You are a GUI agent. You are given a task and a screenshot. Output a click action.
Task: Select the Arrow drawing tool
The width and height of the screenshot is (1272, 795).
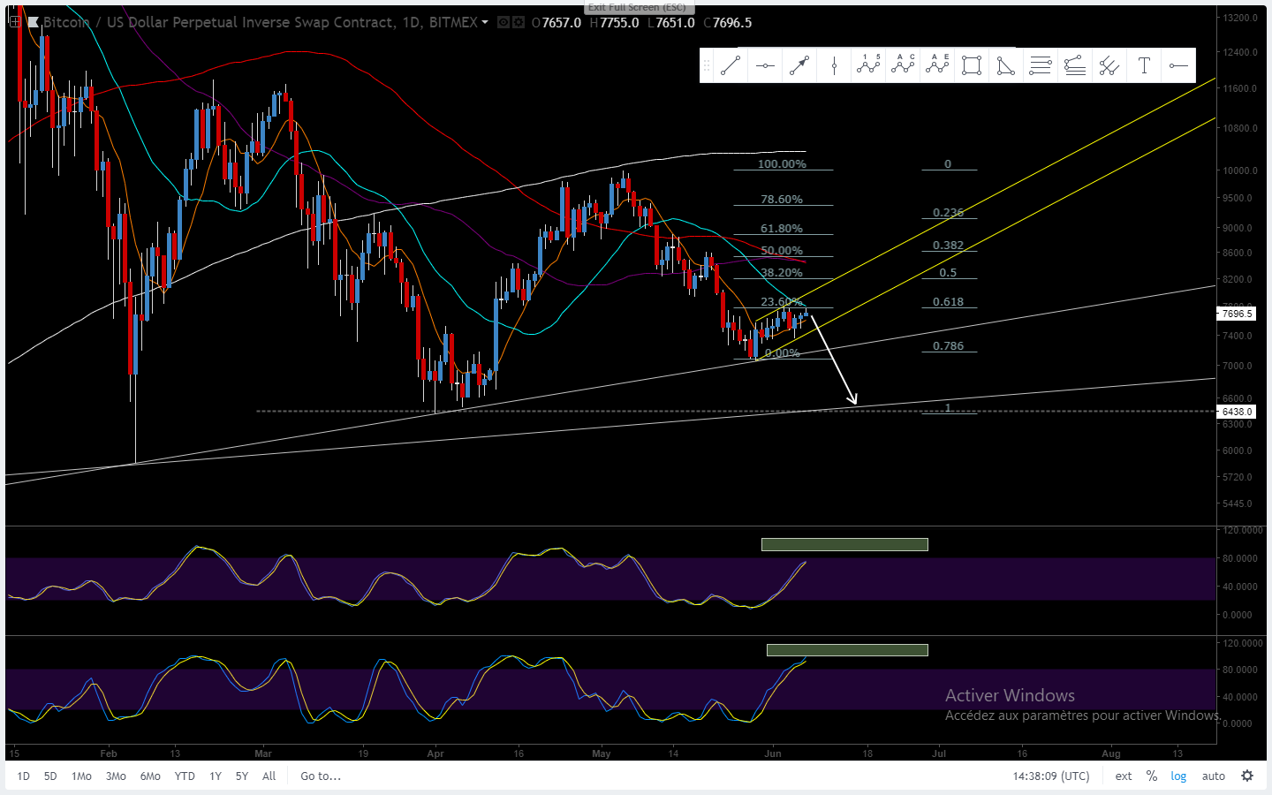(x=799, y=65)
